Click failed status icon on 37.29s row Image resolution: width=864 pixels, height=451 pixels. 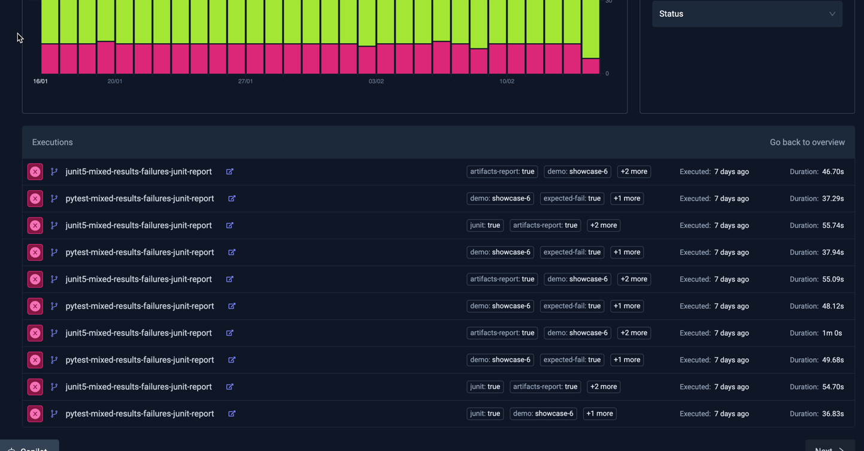click(x=35, y=199)
